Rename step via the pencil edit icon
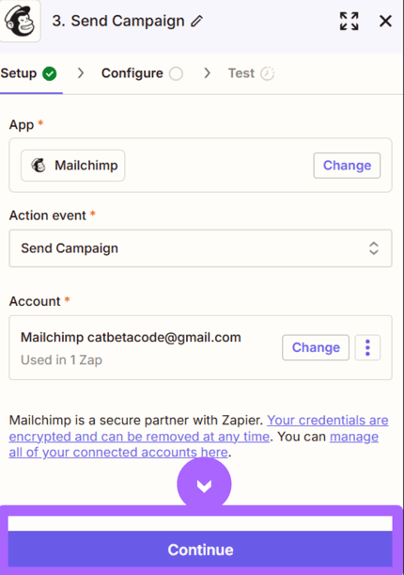This screenshot has height=575, width=404. point(196,21)
